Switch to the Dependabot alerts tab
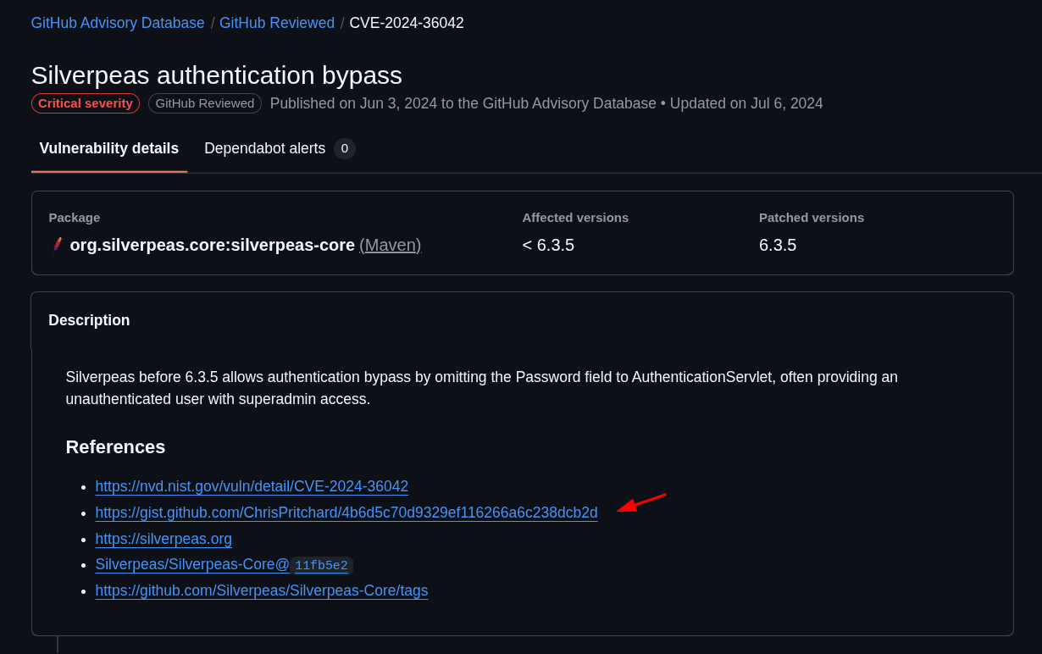Viewport: 1042px width, 654px height. [264, 148]
